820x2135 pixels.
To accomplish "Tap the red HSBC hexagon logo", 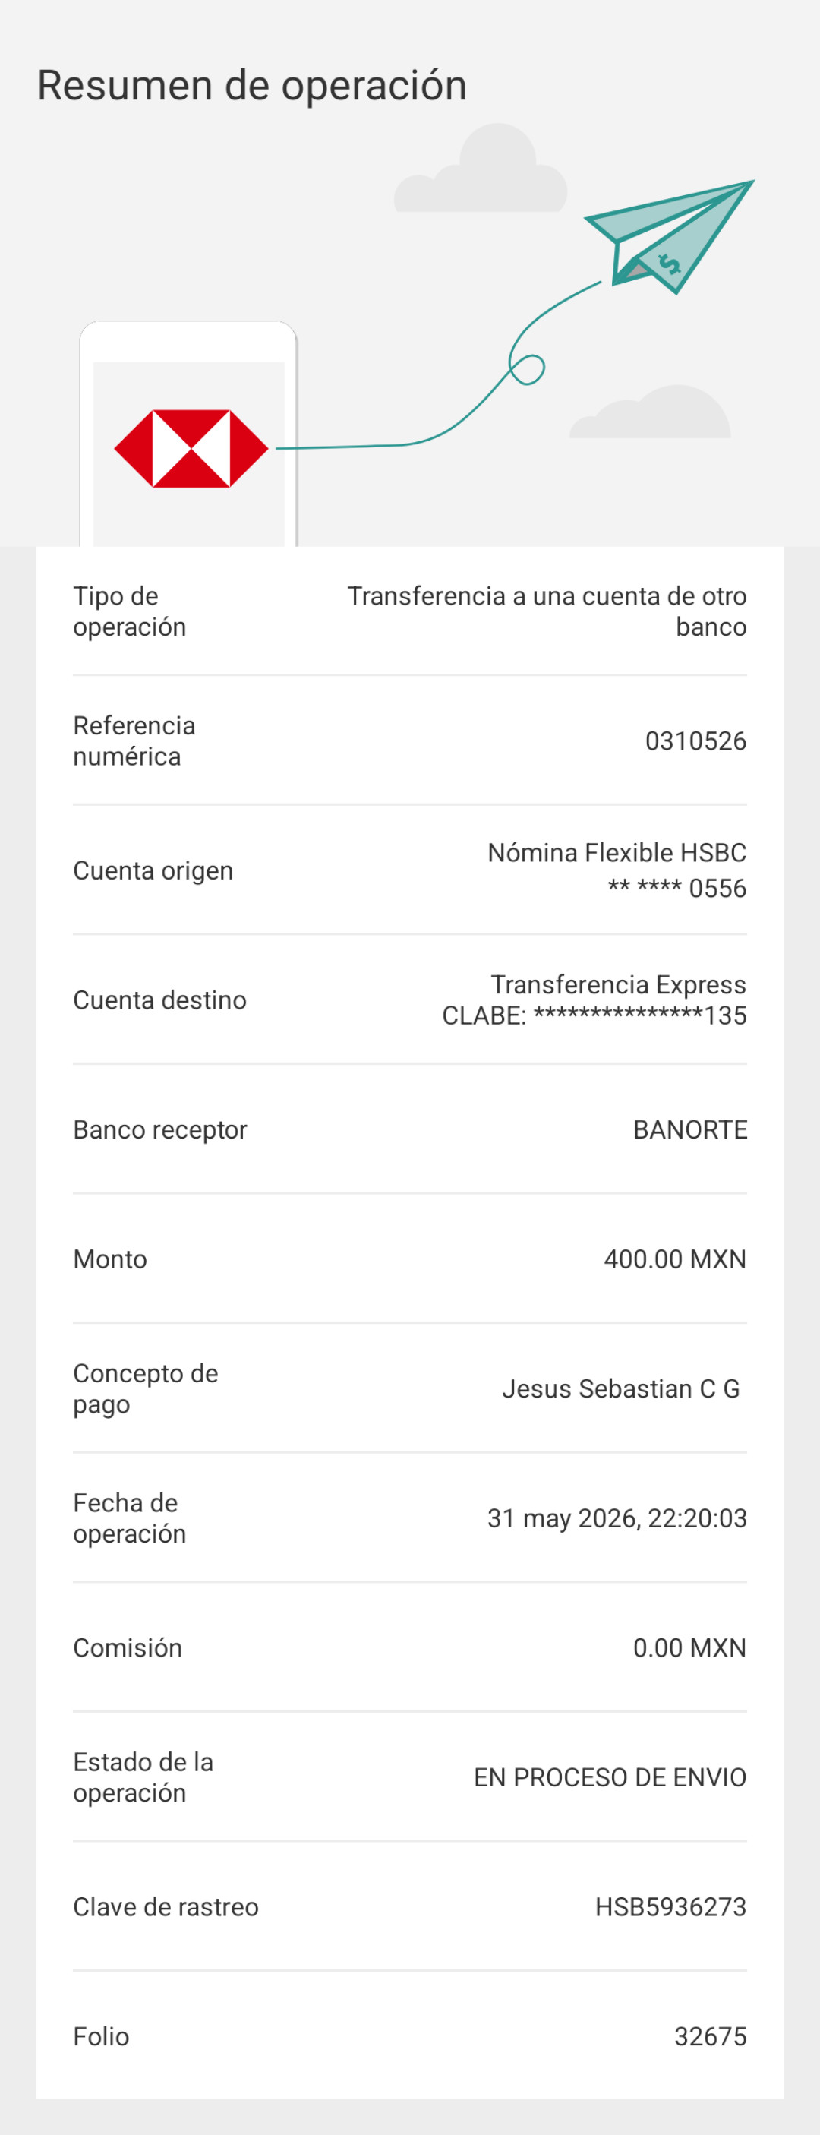I will tap(191, 448).
